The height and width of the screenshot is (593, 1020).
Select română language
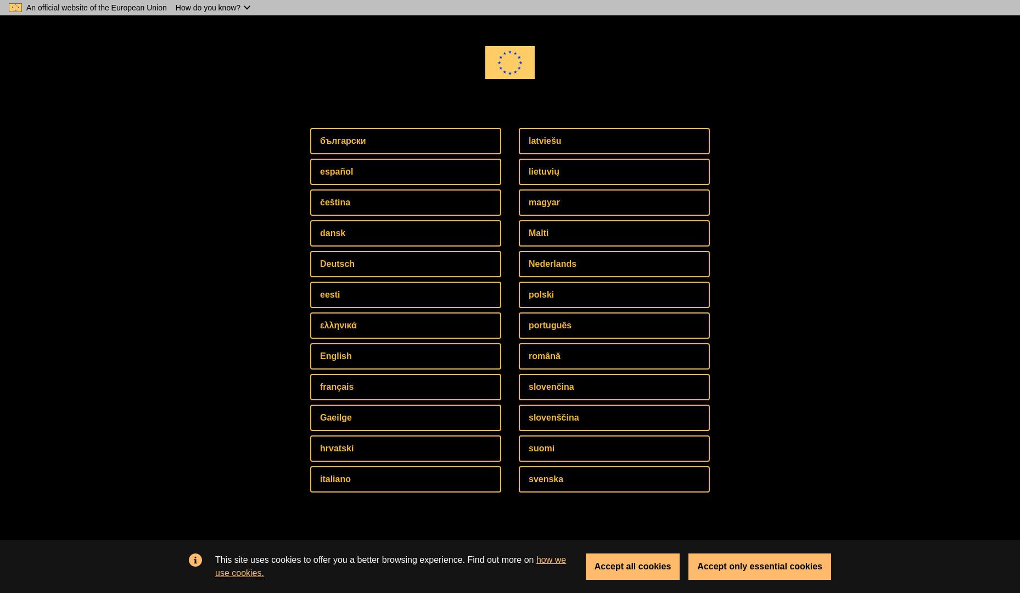[614, 356]
